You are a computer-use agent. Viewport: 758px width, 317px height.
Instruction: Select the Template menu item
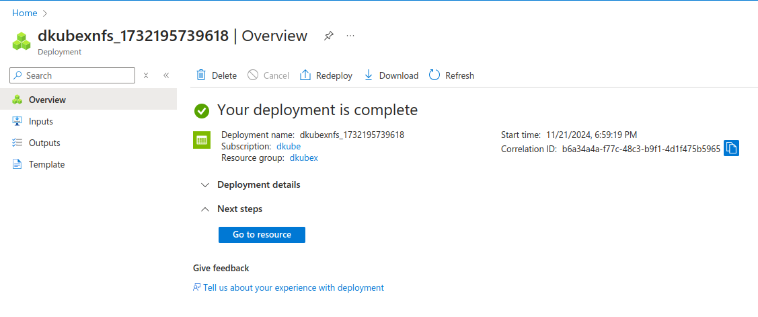(x=46, y=164)
